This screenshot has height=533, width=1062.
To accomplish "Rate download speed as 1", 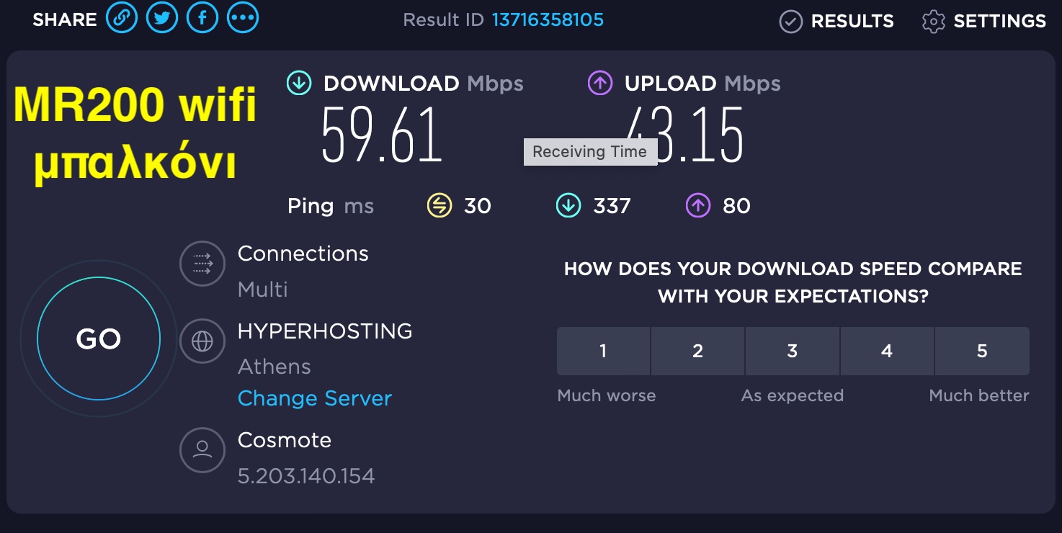I will tap(603, 351).
